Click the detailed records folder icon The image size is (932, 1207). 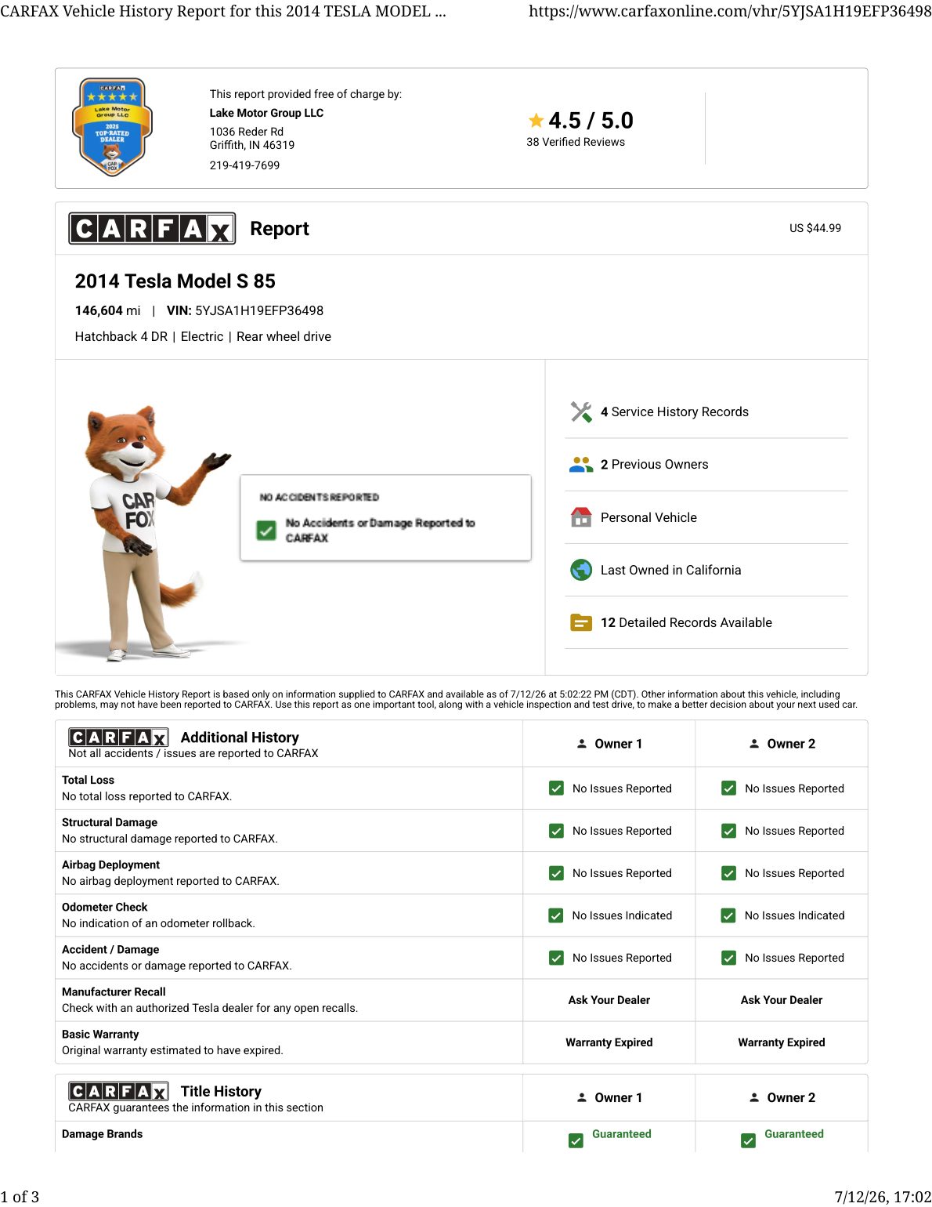tap(581, 622)
